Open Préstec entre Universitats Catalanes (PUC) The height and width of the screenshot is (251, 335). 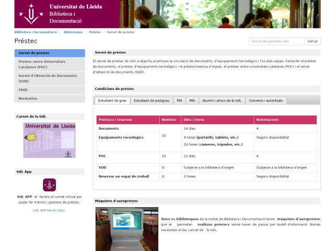49,64
